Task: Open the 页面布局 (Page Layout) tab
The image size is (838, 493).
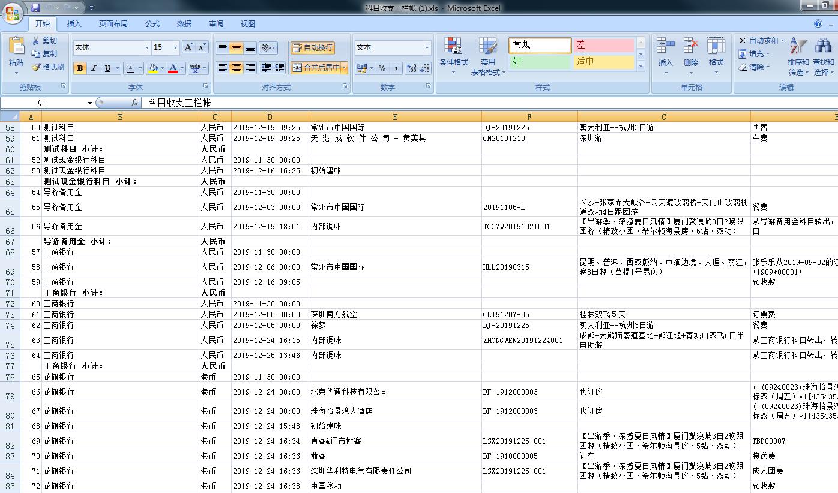Action: 113,24
